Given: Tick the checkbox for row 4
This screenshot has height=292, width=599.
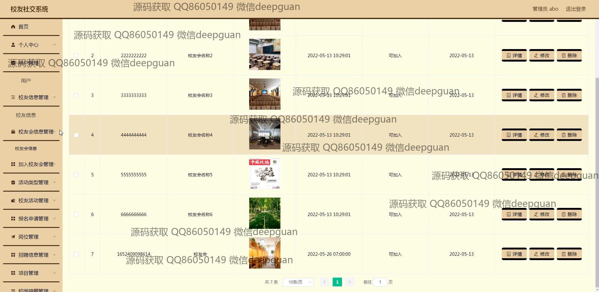Looking at the screenshot, I should 76,135.
